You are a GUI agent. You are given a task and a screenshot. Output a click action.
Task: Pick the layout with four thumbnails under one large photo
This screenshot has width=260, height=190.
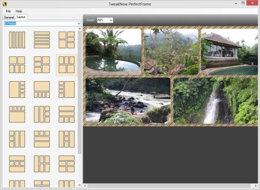coord(42,89)
